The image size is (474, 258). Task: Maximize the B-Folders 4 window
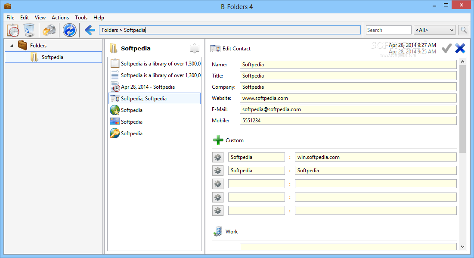(x=446, y=5)
